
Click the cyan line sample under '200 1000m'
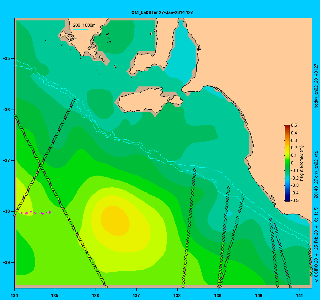click(x=81, y=29)
